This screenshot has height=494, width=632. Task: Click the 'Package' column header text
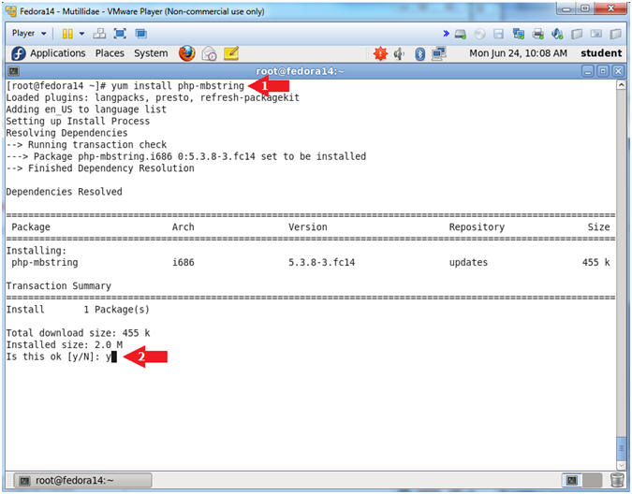[31, 227]
